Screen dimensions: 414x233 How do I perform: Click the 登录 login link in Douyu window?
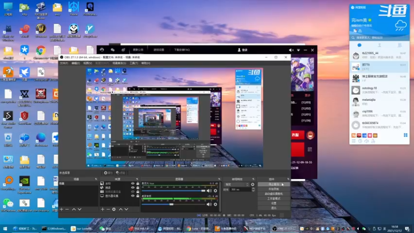click(243, 50)
